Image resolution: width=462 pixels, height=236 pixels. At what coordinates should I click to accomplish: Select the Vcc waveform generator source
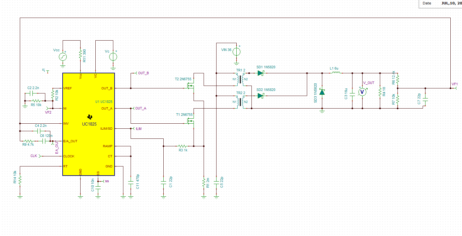click(63, 57)
